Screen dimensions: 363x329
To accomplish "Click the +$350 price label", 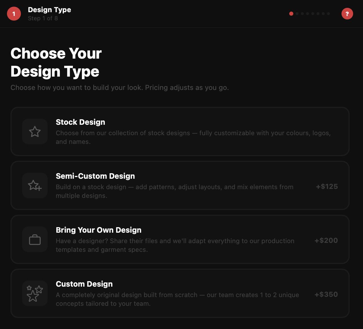I will coord(326,294).
